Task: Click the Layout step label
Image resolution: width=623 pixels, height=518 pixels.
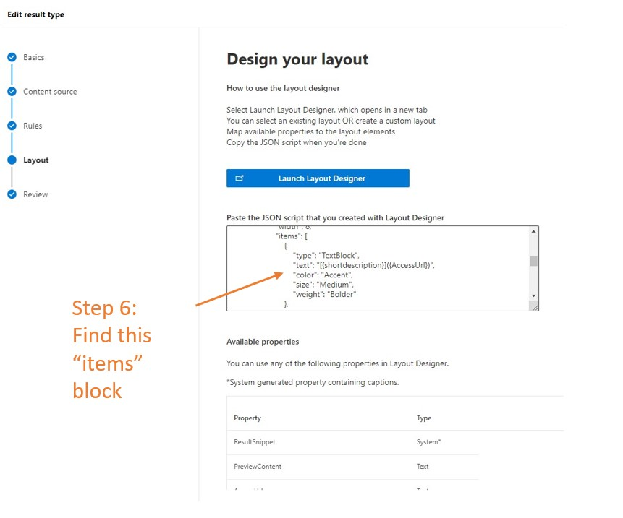Action: point(37,160)
